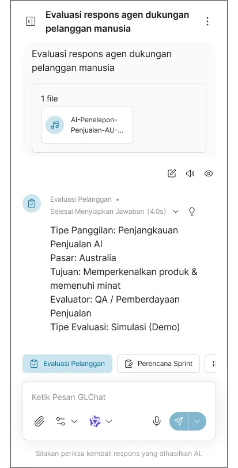Screen dimensions: 238x468
Task: Click the purple model logo icon
Action: click(95, 421)
